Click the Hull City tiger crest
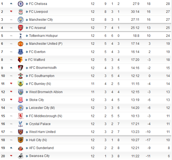This screenshot has width=172, height=160. [x=20, y=140]
